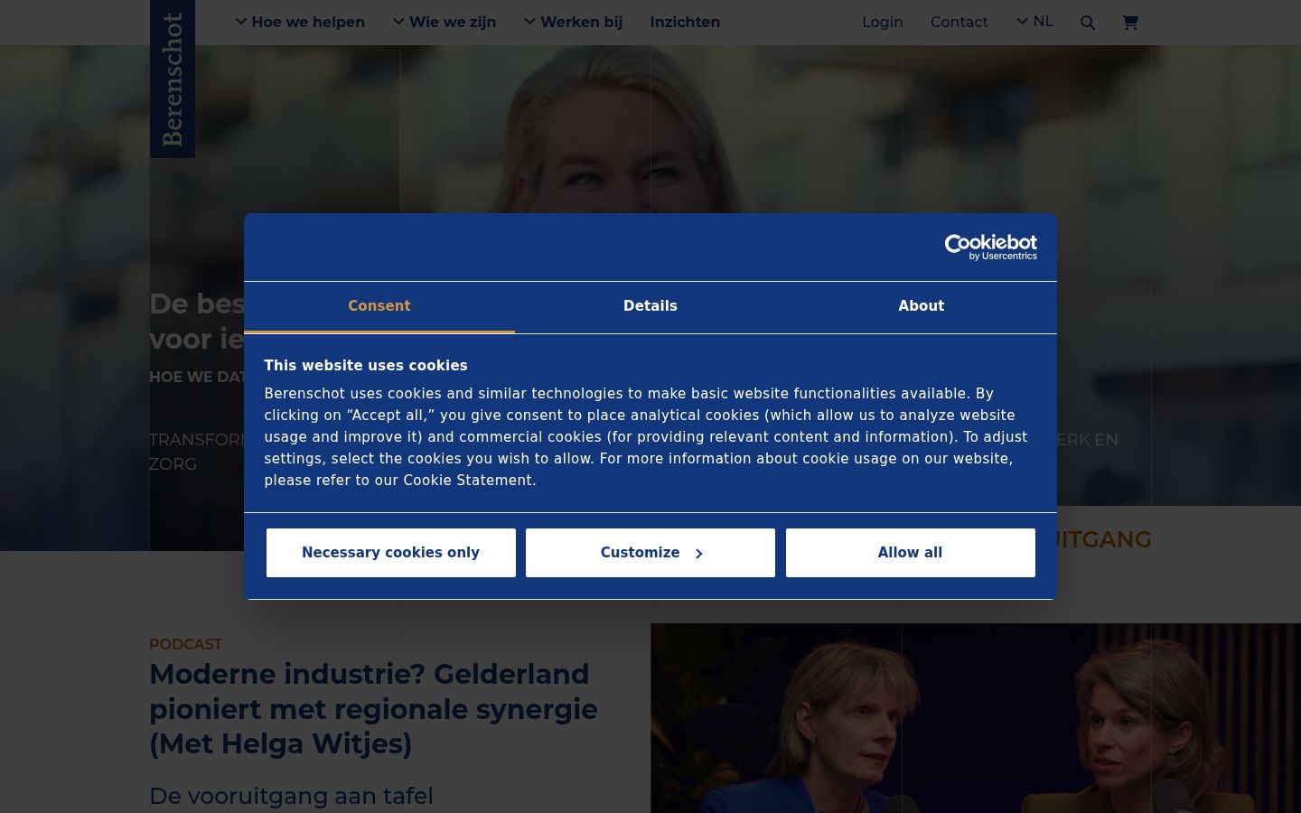1301x813 pixels.
Task: Click the Berenschot logo banner
Action: click(173, 79)
